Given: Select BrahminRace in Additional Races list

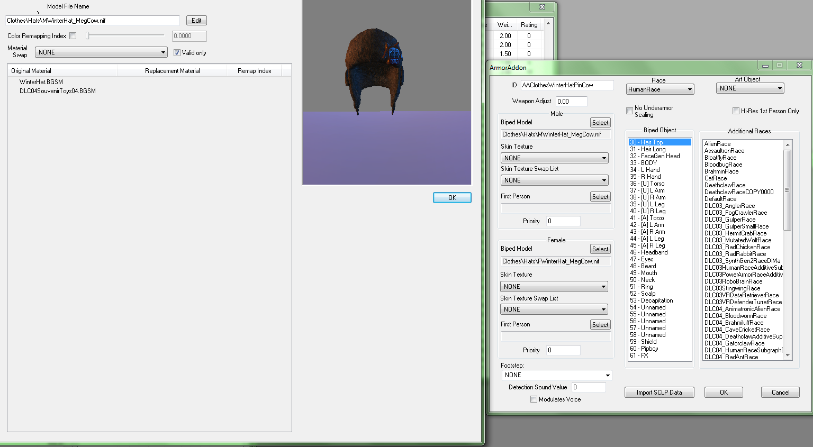Looking at the screenshot, I should click(x=721, y=171).
